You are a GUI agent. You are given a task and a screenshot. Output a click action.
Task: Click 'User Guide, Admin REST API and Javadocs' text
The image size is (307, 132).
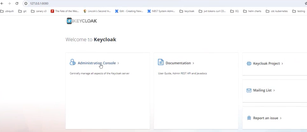(182, 74)
